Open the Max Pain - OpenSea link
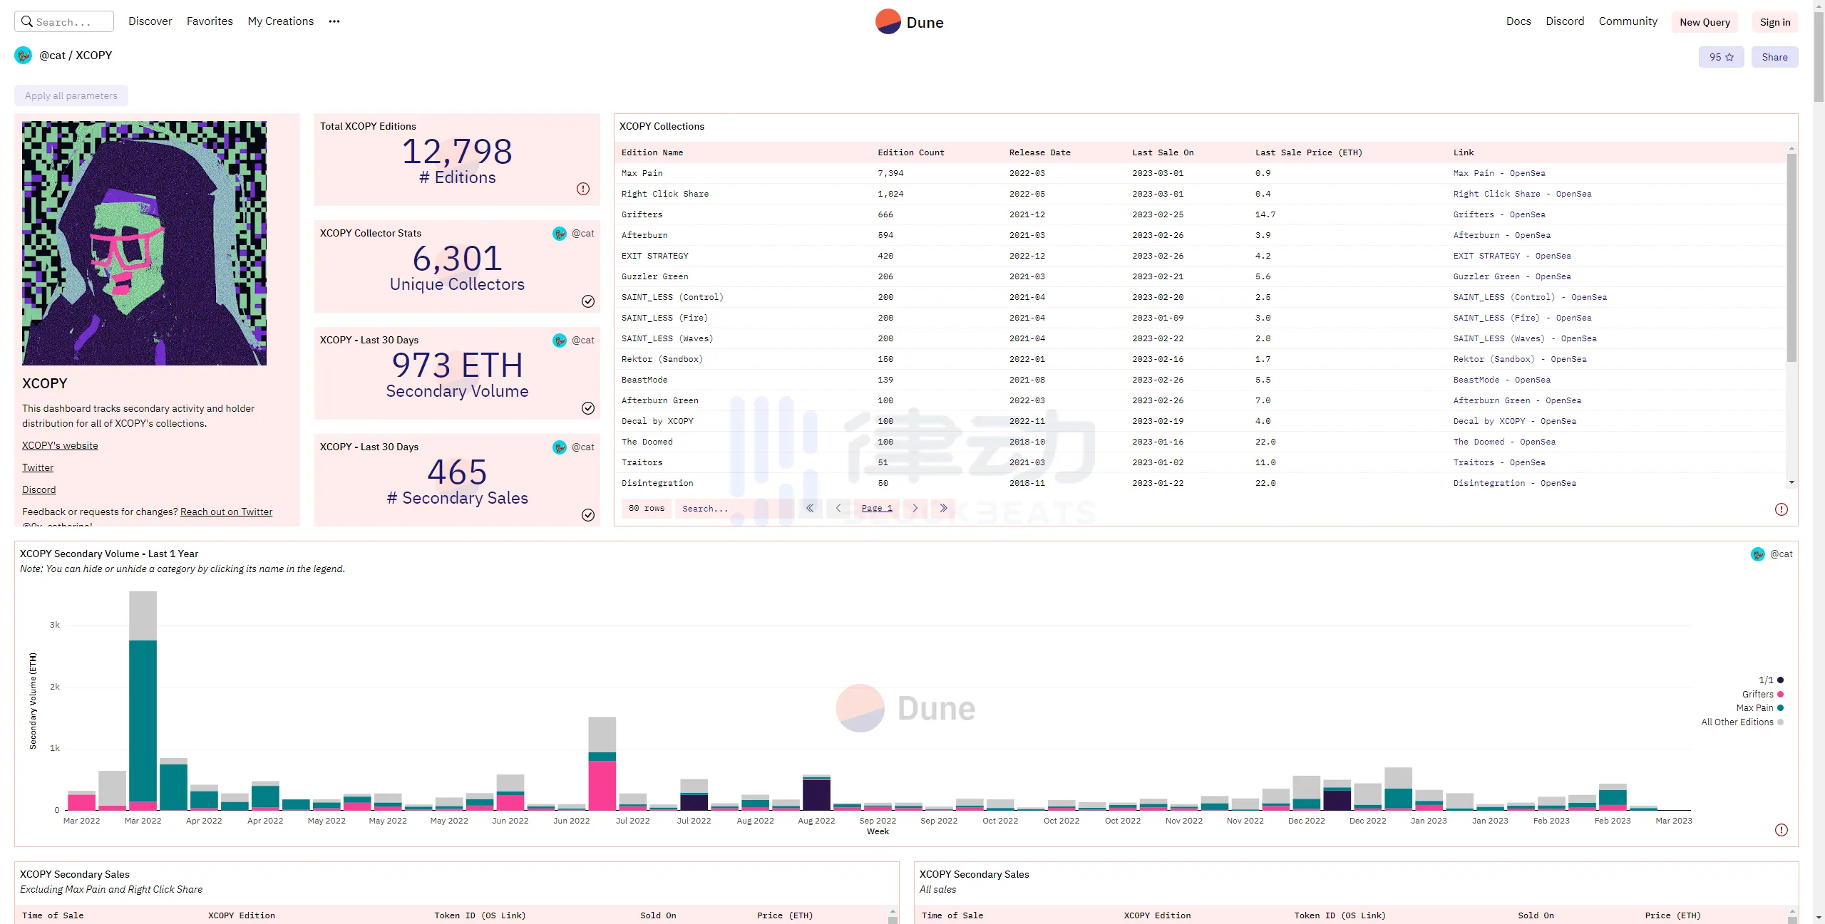The width and height of the screenshot is (1825, 924). (x=1499, y=173)
